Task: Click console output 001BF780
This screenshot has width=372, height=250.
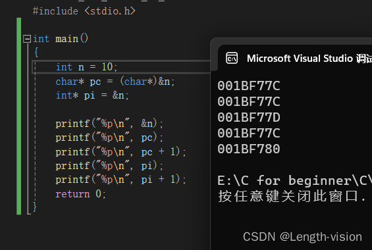Action: coord(249,149)
